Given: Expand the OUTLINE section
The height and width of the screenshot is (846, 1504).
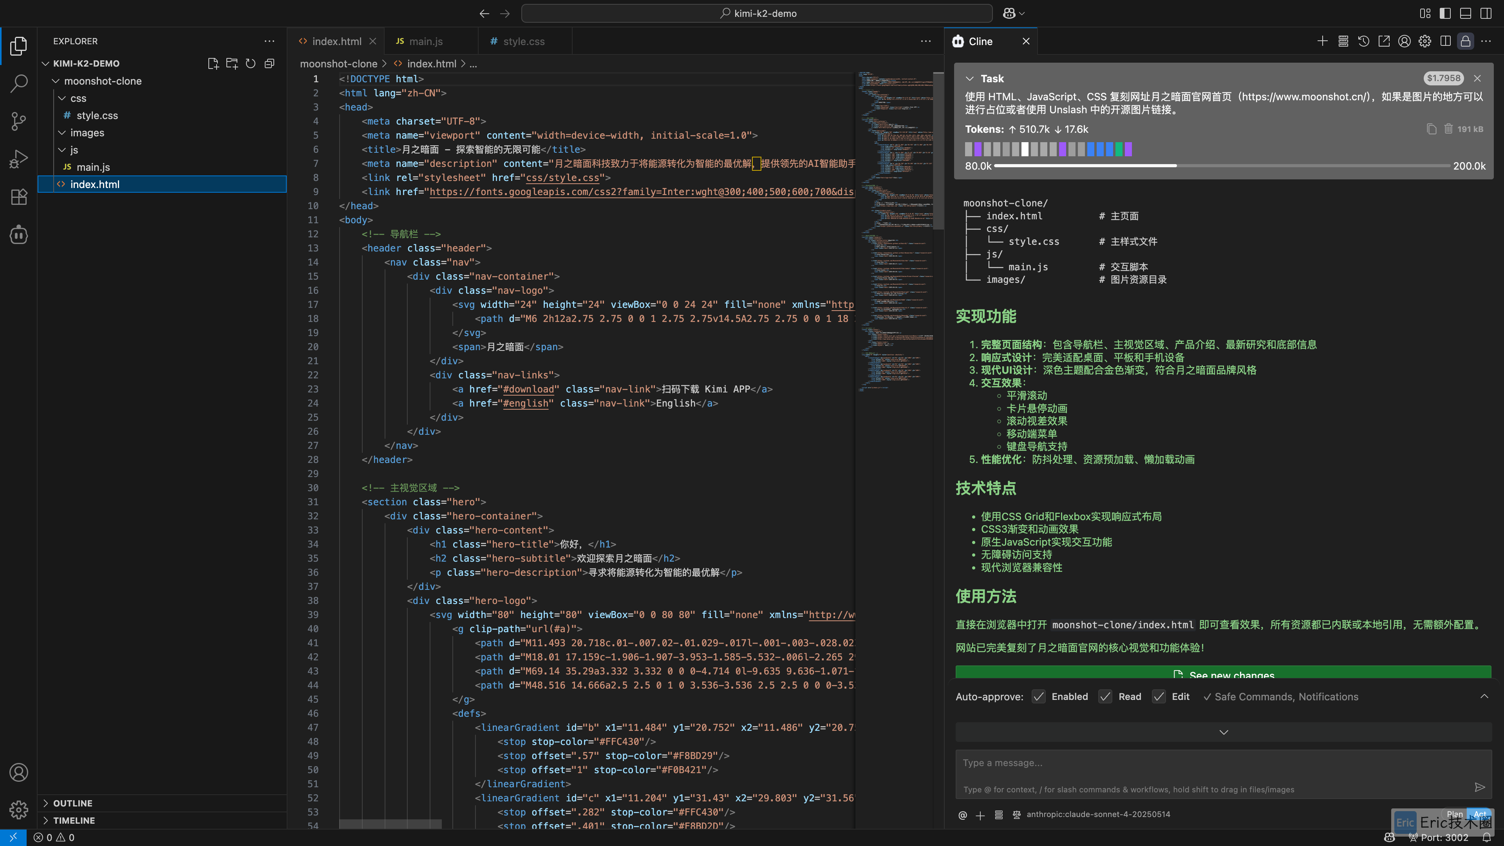Looking at the screenshot, I should coord(45,803).
